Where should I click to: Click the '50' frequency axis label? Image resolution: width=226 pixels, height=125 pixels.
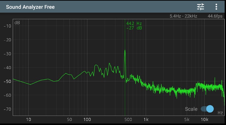click(70, 120)
